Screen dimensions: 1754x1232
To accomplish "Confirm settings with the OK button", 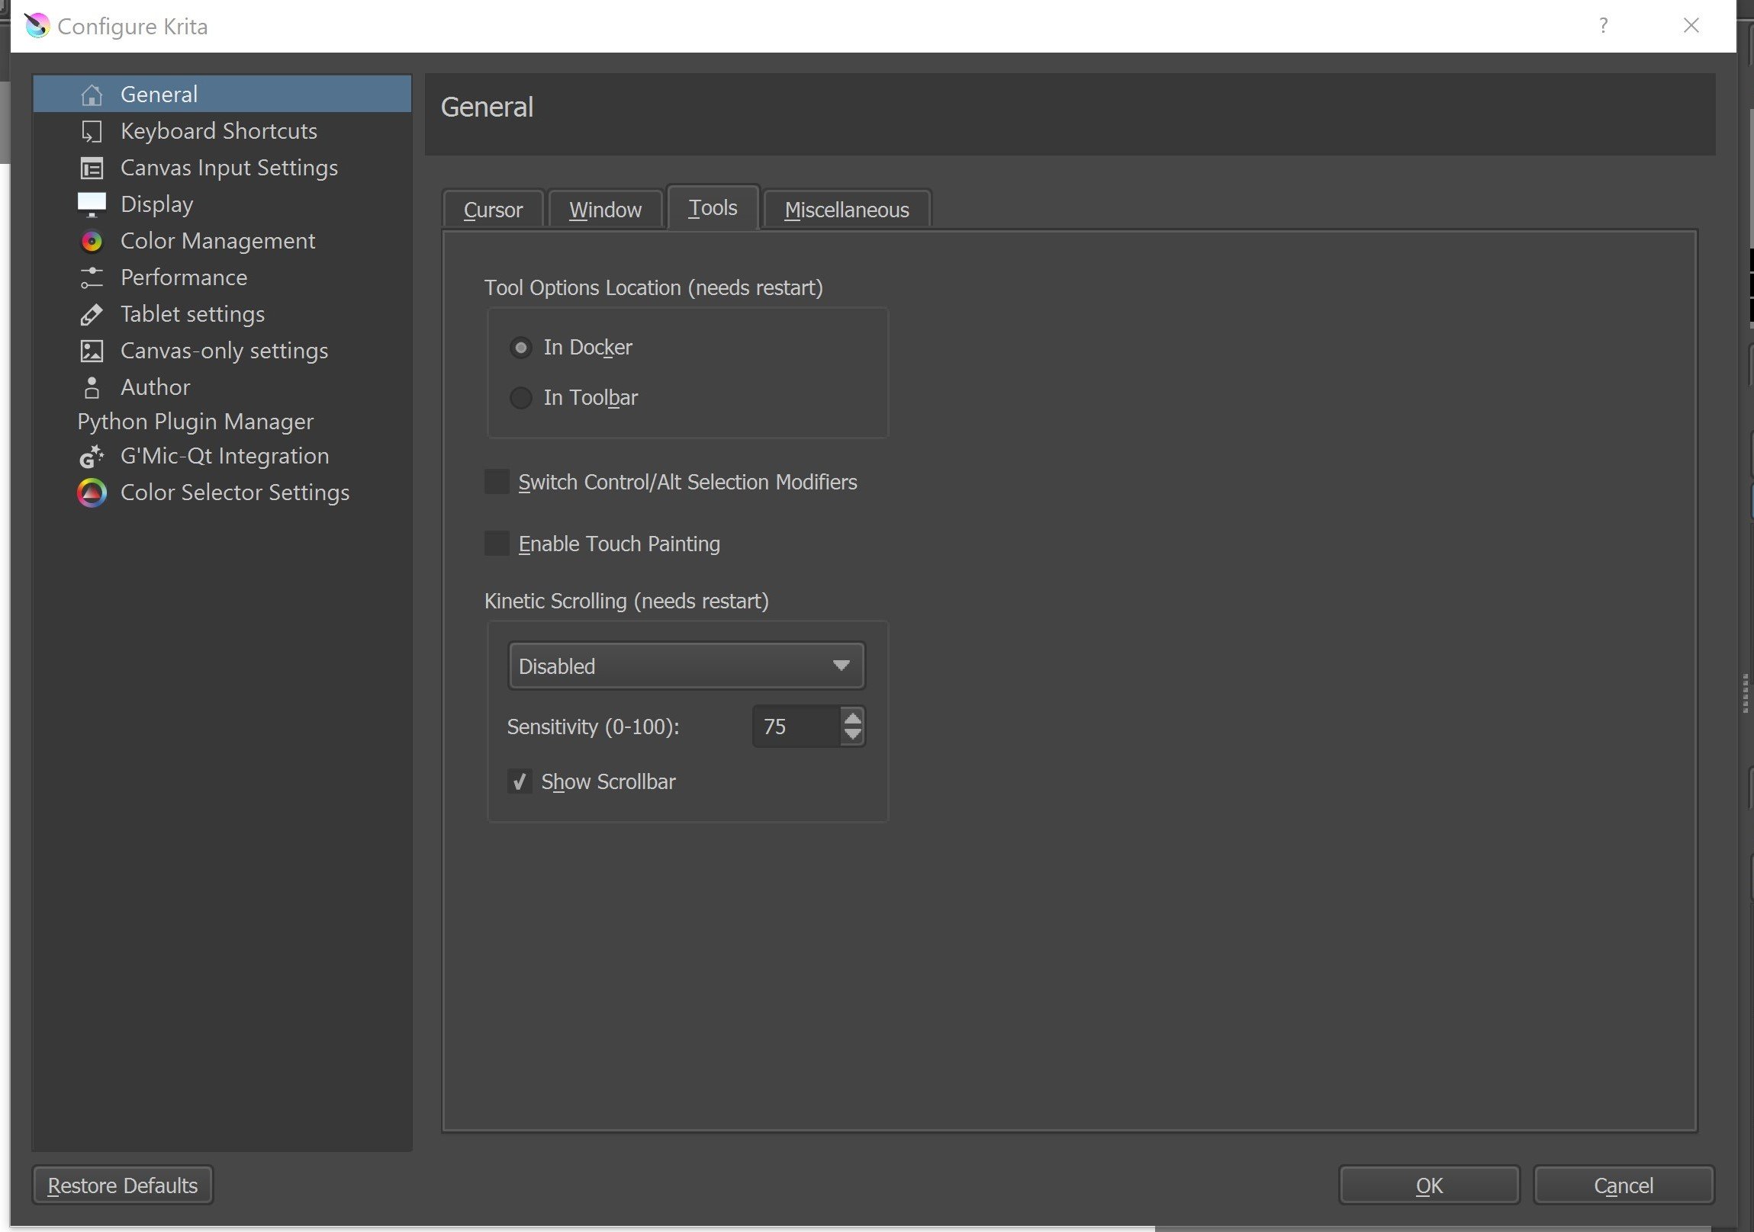I will coord(1428,1185).
